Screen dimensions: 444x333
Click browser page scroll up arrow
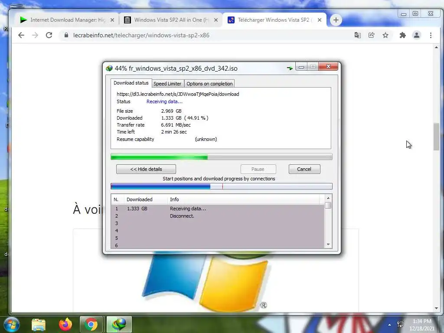(x=436, y=48)
